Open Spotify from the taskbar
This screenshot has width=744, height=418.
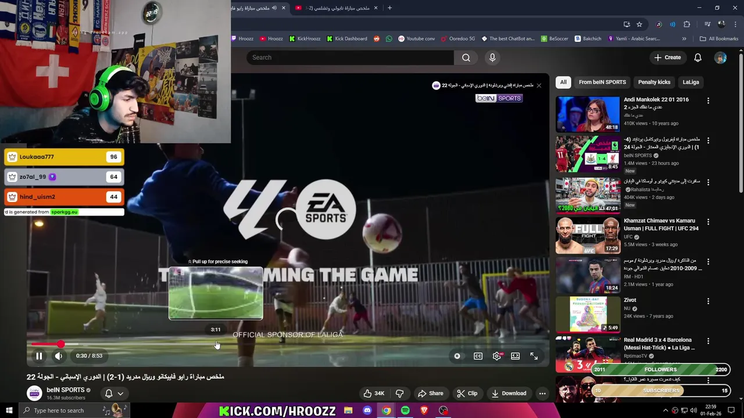pyautogui.click(x=405, y=410)
